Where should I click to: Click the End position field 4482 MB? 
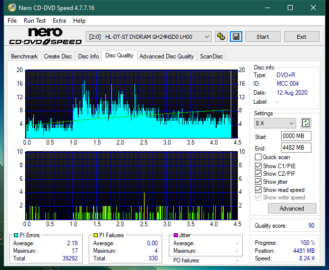pos(296,148)
